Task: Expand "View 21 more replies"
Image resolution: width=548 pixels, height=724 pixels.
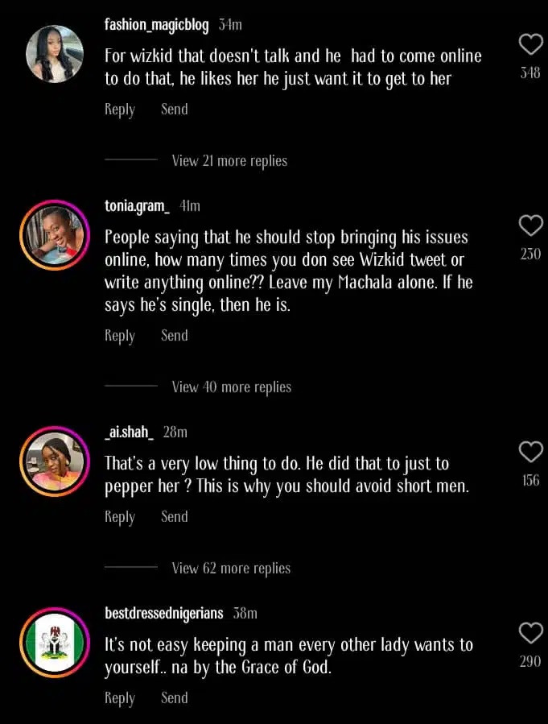Action: click(x=229, y=161)
